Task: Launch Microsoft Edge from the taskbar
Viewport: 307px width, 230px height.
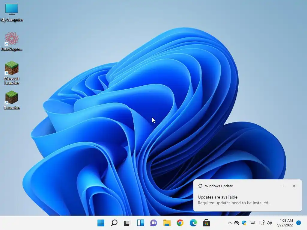Action: click(193, 223)
